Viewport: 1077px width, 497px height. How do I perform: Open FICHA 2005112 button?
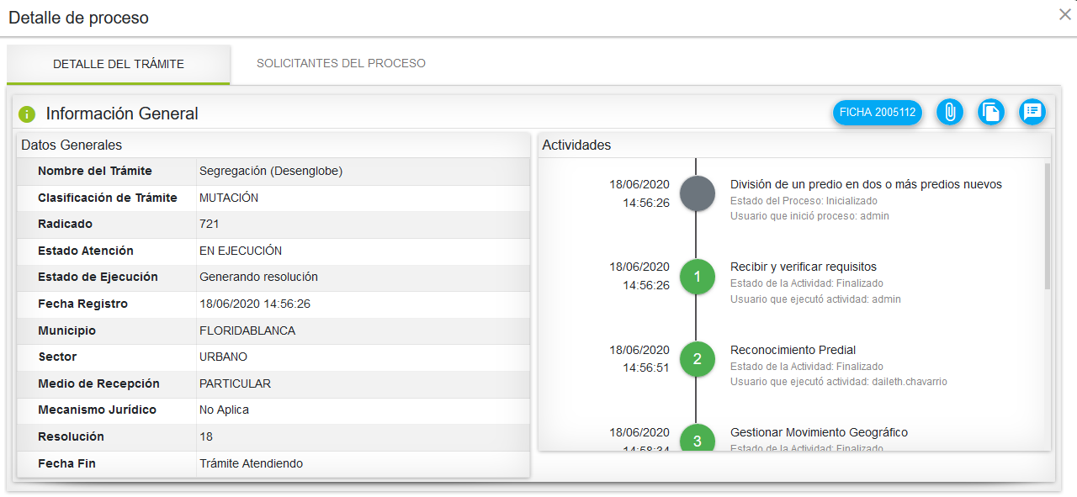(x=878, y=112)
